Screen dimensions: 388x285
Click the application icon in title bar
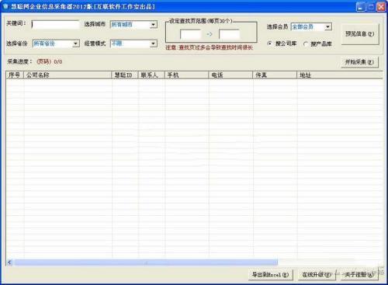coord(5,6)
